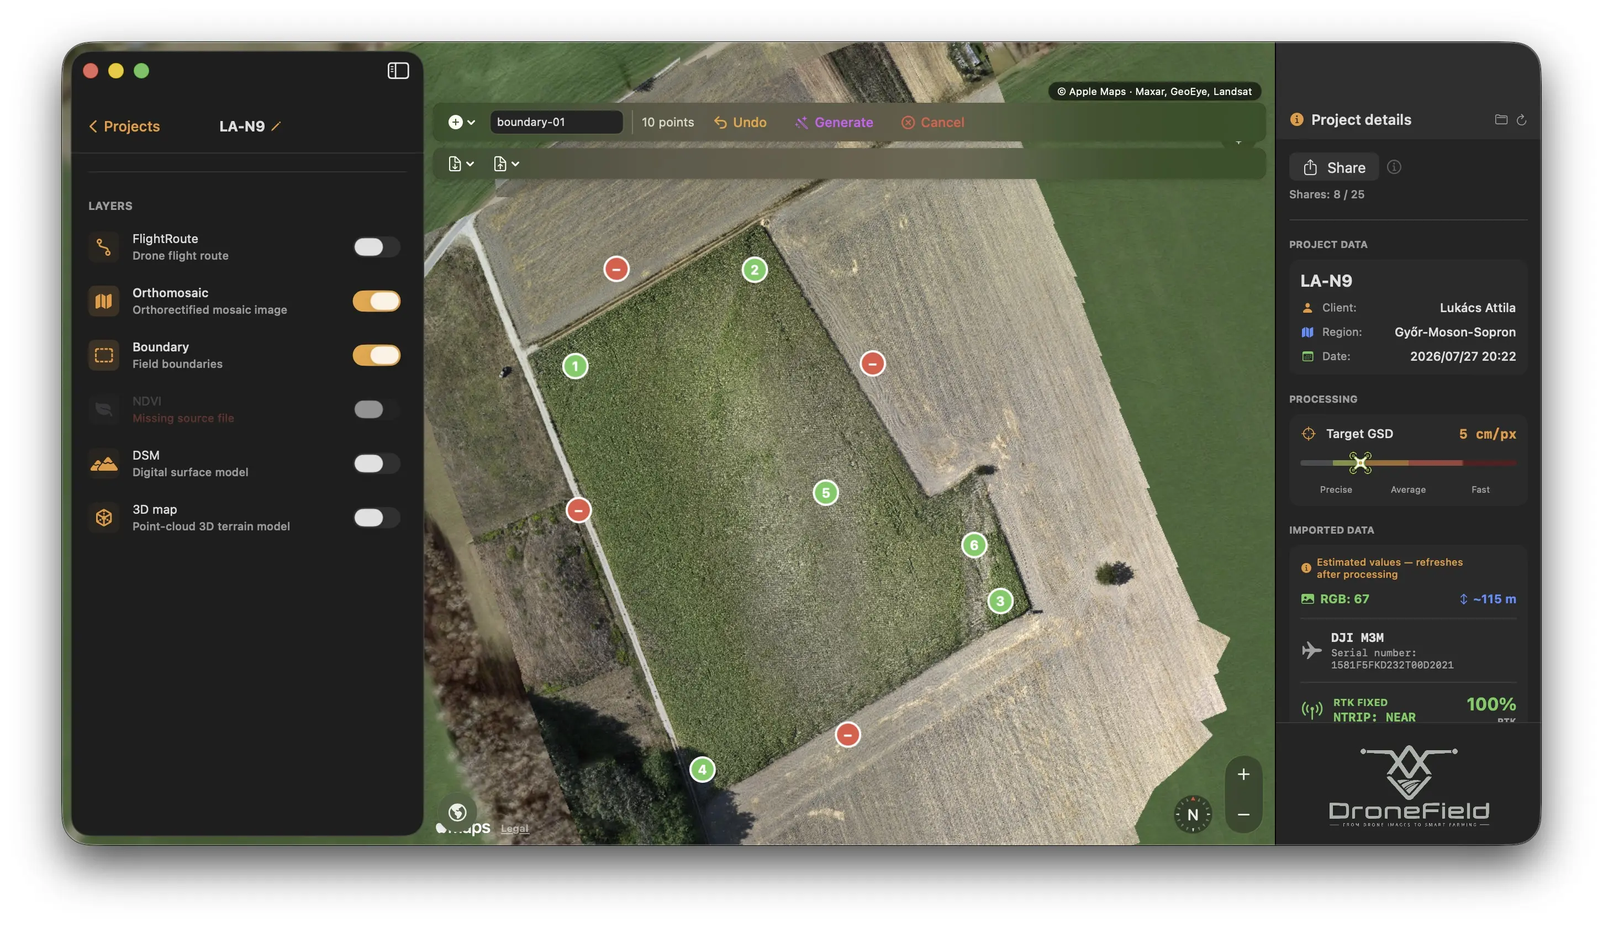The image size is (1603, 927).
Task: Click the north compass button
Action: coord(1192,814)
